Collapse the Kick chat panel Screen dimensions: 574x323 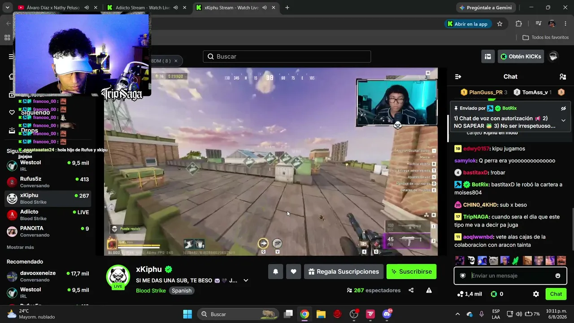coord(458,77)
